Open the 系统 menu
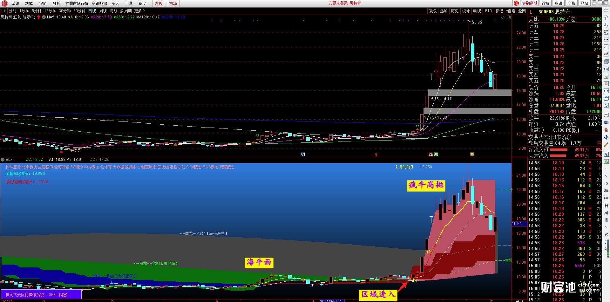This screenshot has width=610, height=302. point(16,3)
